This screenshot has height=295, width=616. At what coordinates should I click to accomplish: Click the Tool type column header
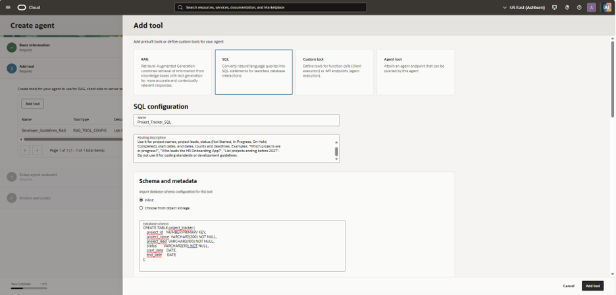pos(81,119)
